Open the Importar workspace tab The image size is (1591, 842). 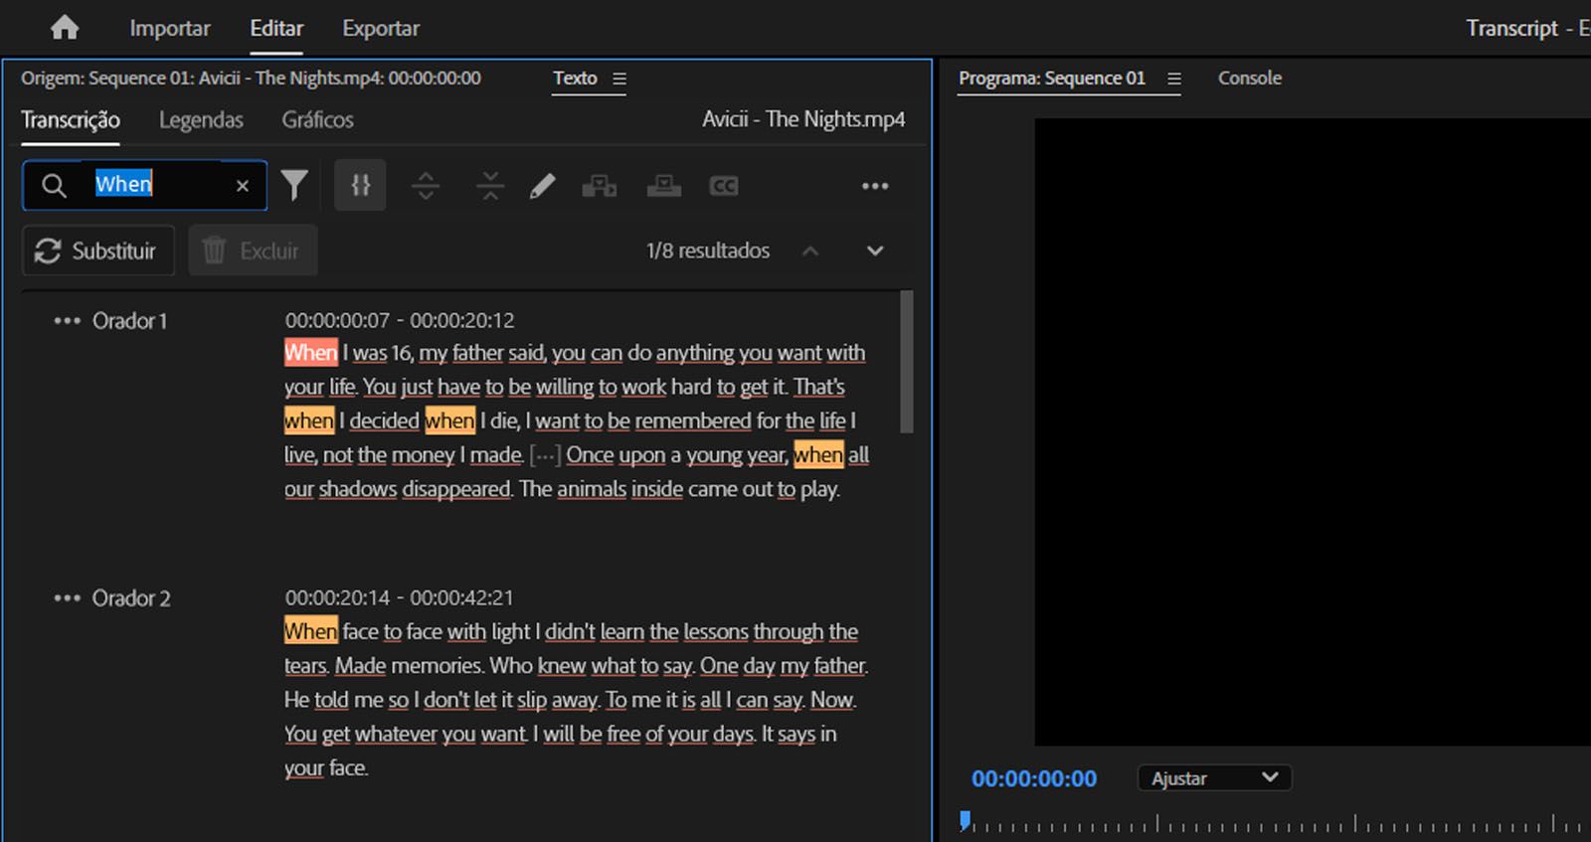[170, 28]
